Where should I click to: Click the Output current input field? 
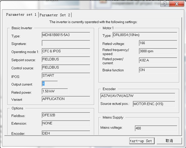[50, 84]
